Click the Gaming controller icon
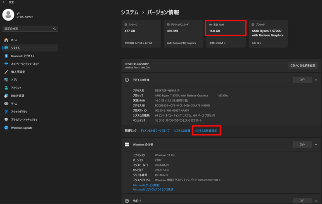 (x=6, y=104)
